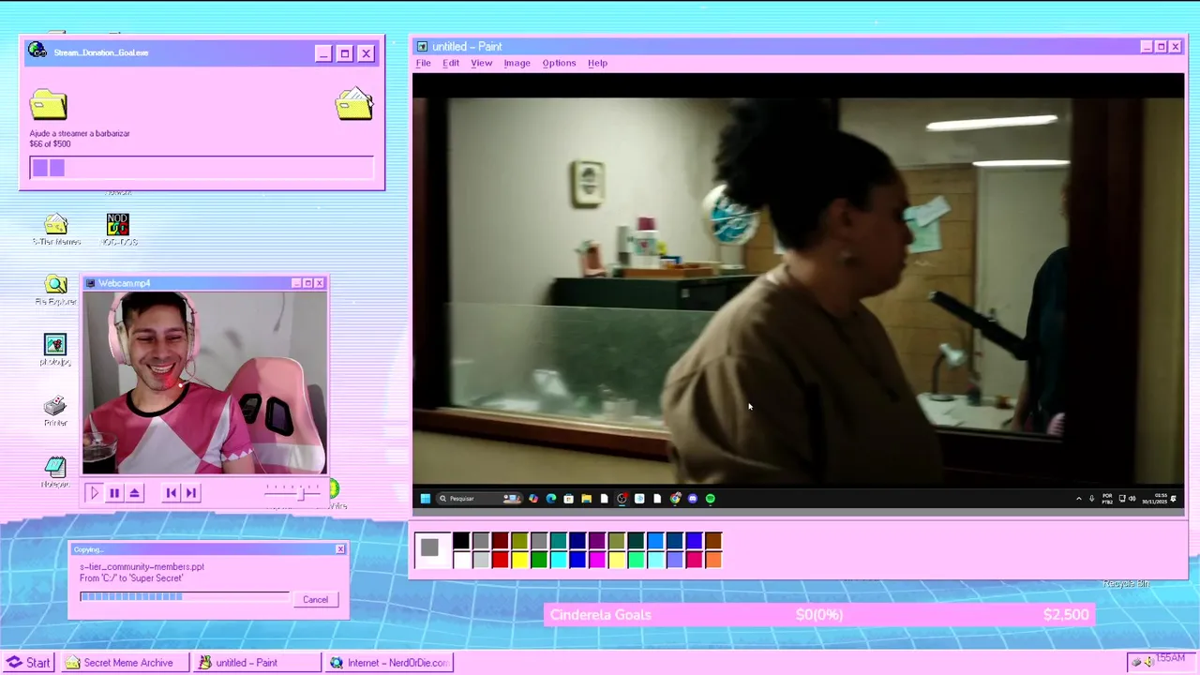Open the photo.jpg desktop icon
The image size is (1200, 675).
coord(55,351)
